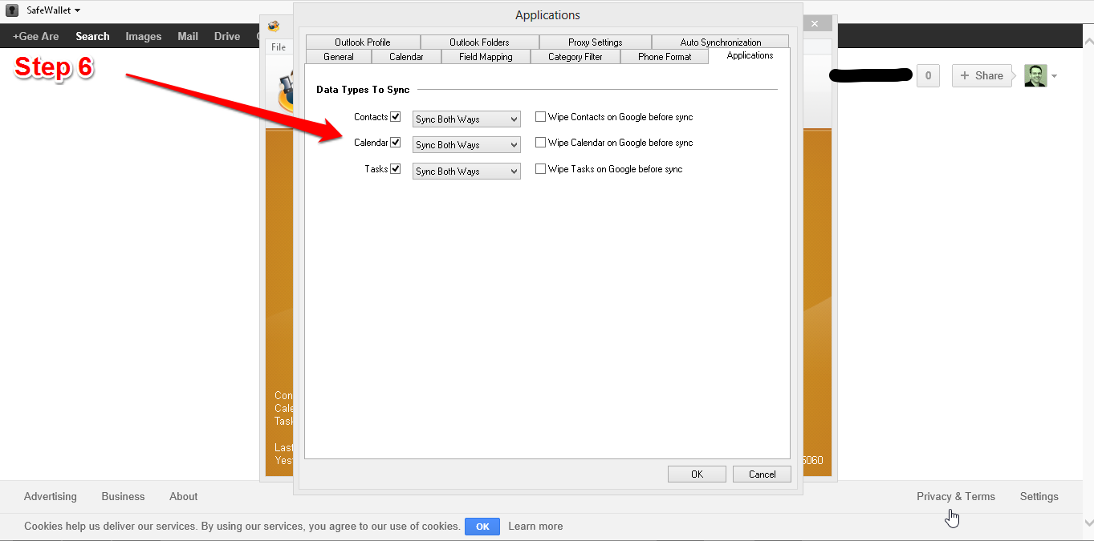Click the SafeWallet lock icon

click(x=12, y=10)
